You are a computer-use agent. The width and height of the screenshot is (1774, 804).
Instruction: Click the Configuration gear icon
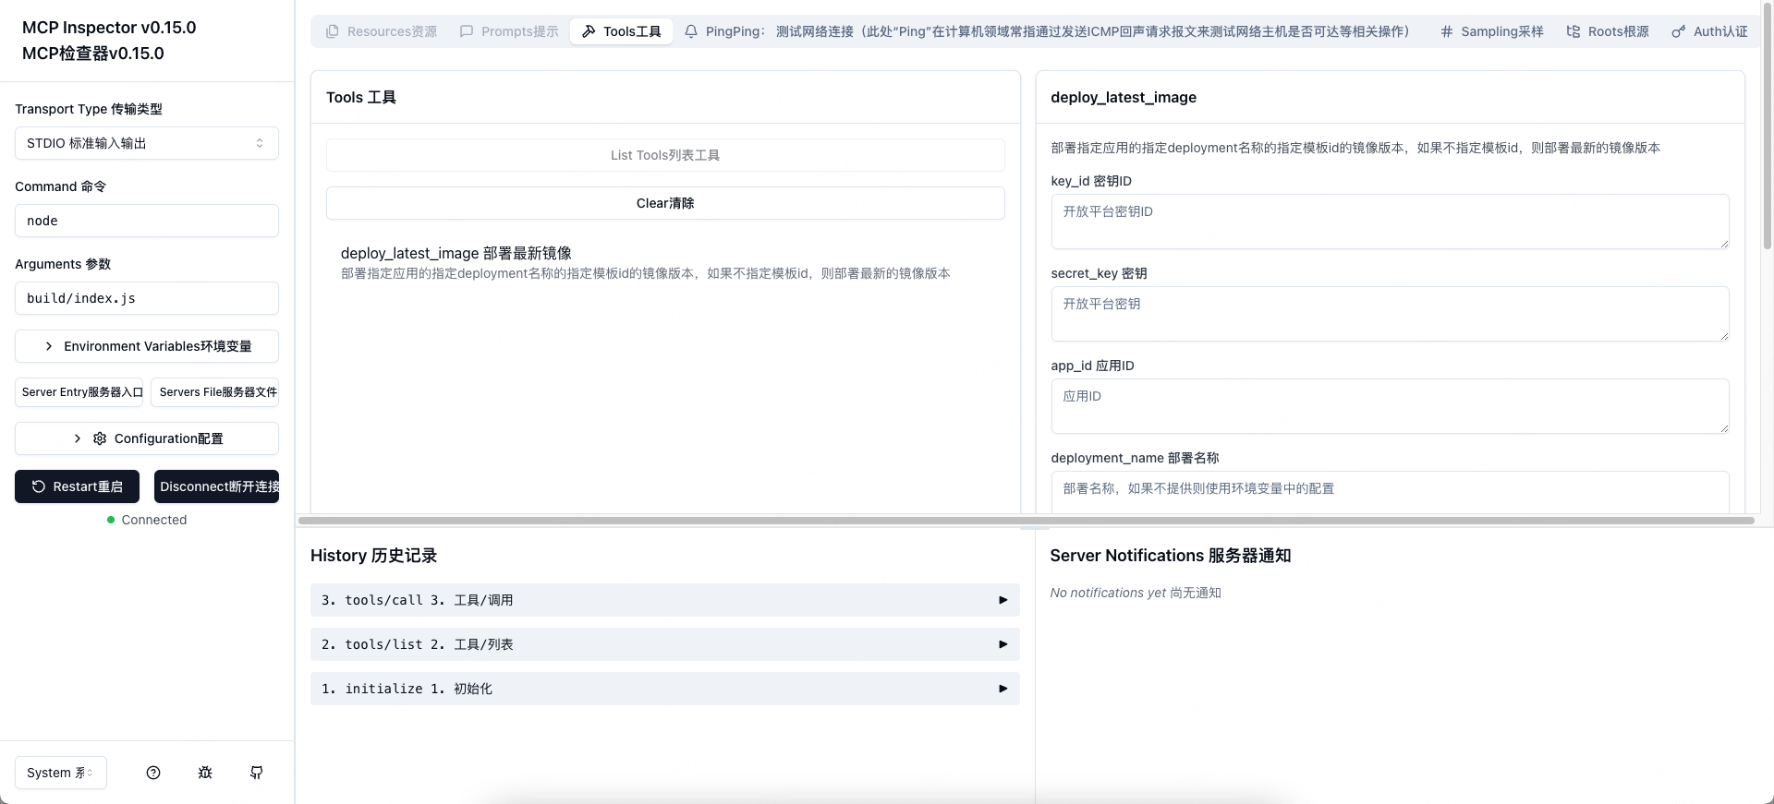(x=100, y=438)
